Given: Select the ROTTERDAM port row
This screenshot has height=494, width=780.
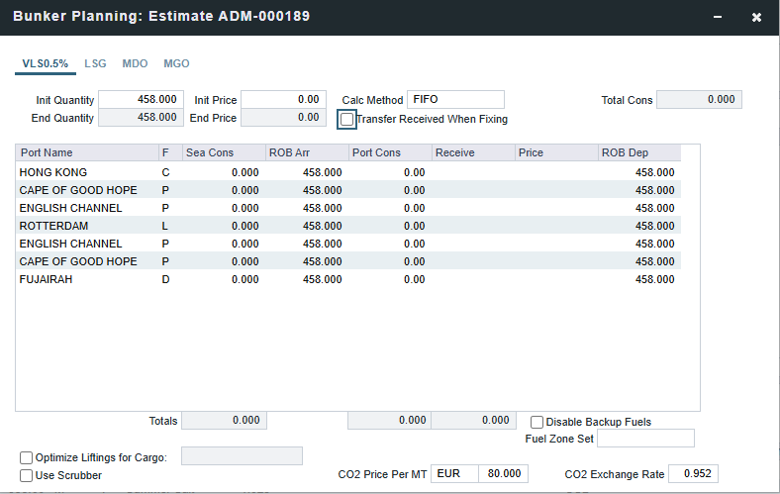Looking at the screenshot, I should click(x=54, y=226).
